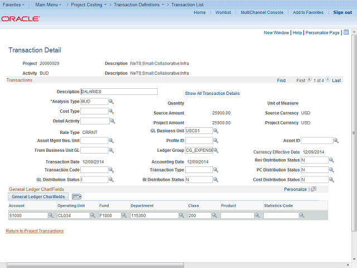Image resolution: width=357 pixels, height=268 pixels.
Task: Open the Favorites dropdown menu
Action: [x=14, y=4]
